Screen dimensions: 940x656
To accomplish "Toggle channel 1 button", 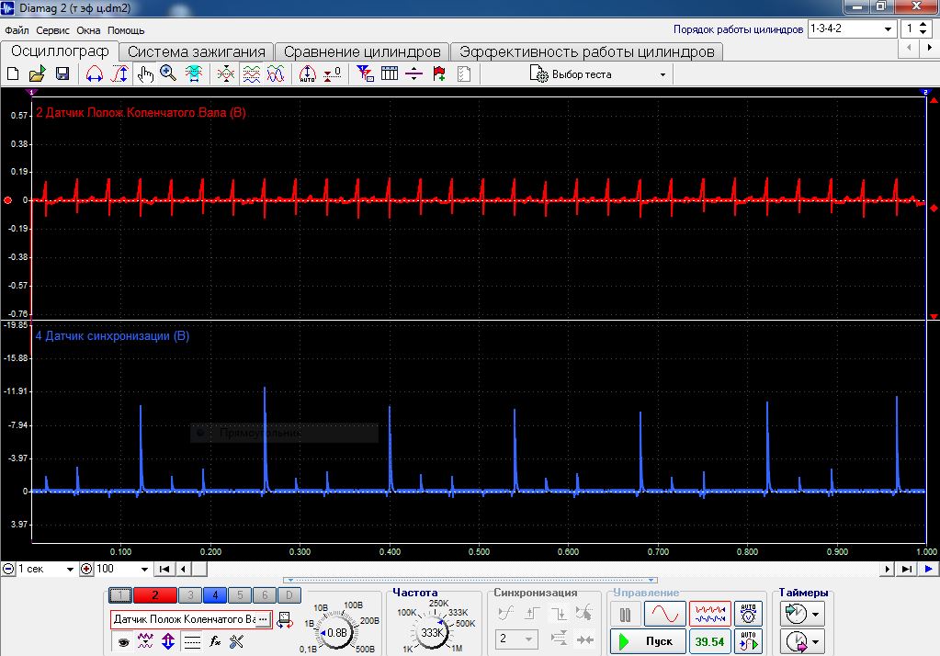I will tap(119, 594).
